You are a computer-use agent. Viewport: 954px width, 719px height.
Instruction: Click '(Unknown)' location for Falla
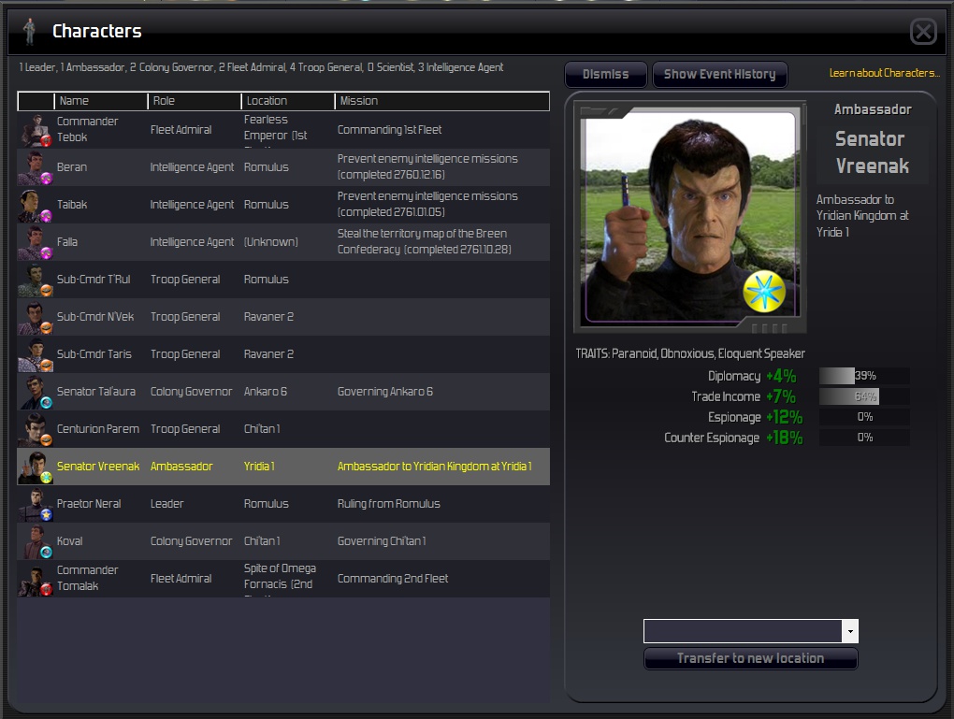coord(270,242)
